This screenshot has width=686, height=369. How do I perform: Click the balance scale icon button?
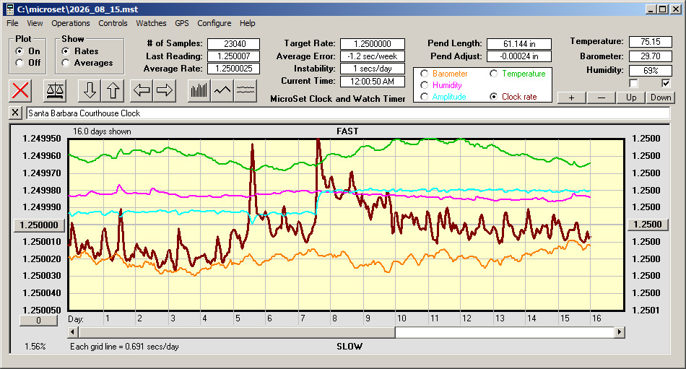tap(55, 90)
